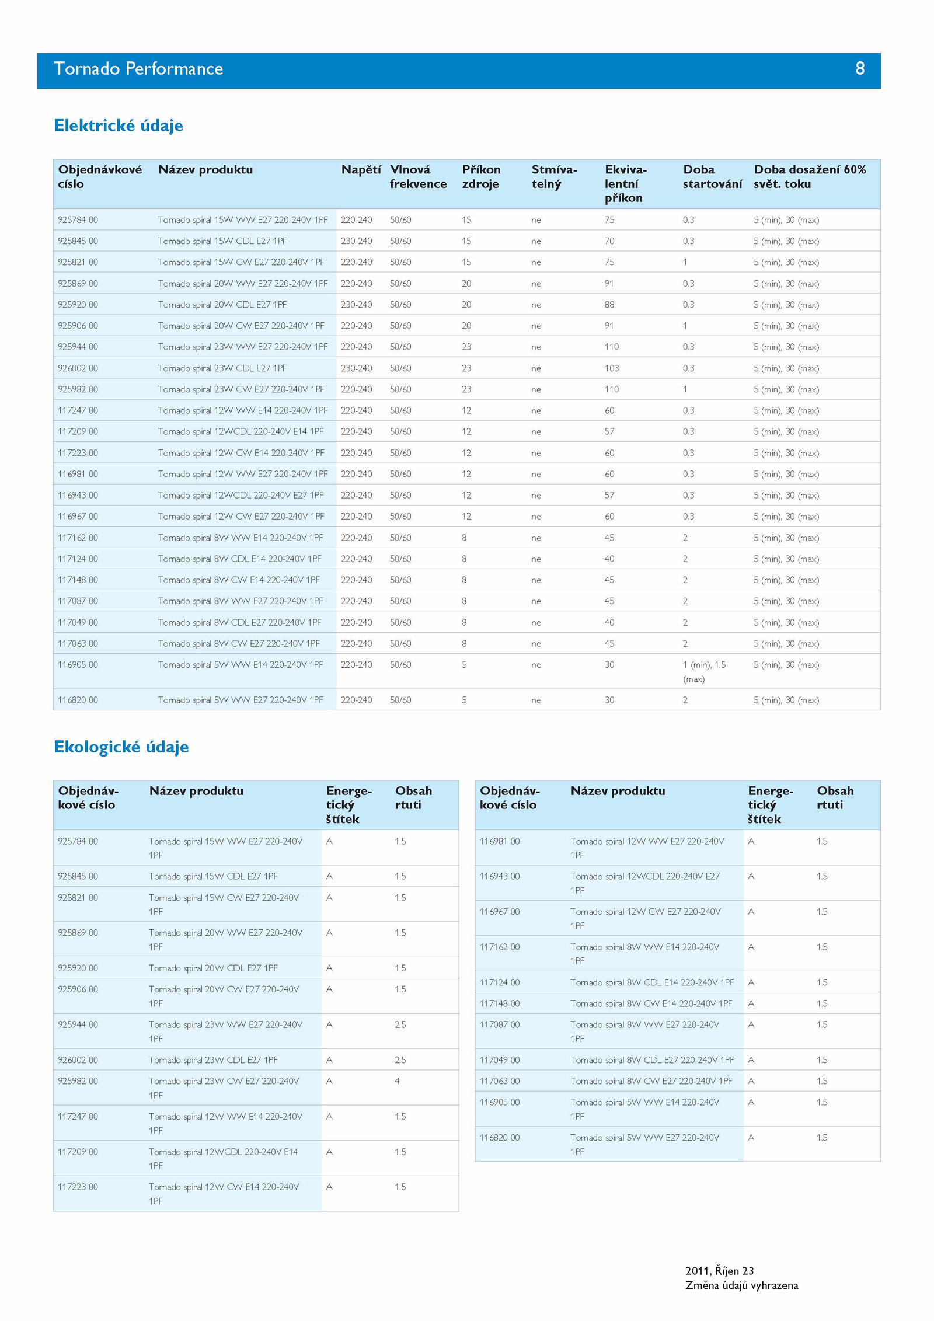Click equivalent wattage 88 in 20W CDL row
The image size is (934, 1321).
(609, 305)
